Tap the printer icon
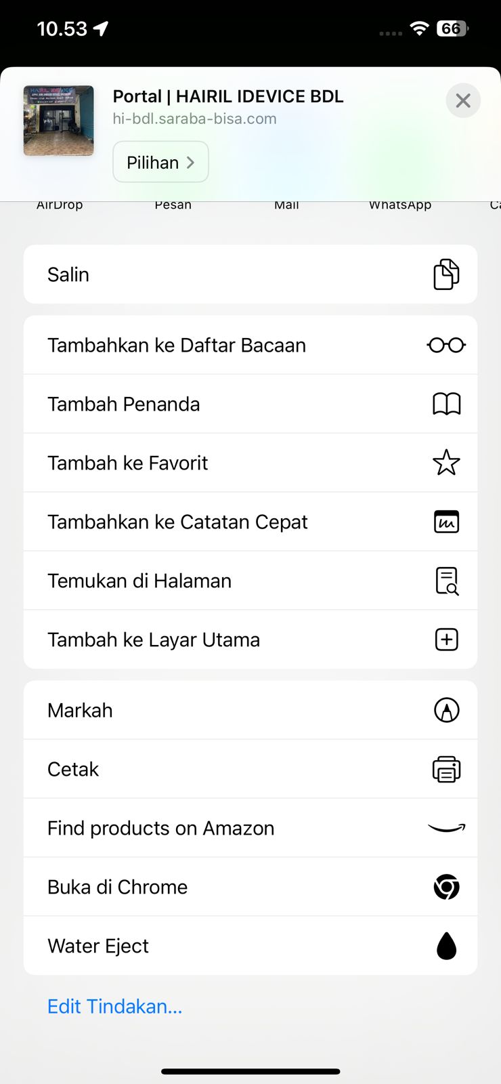Viewport: 501px width, 1084px height. [446, 770]
